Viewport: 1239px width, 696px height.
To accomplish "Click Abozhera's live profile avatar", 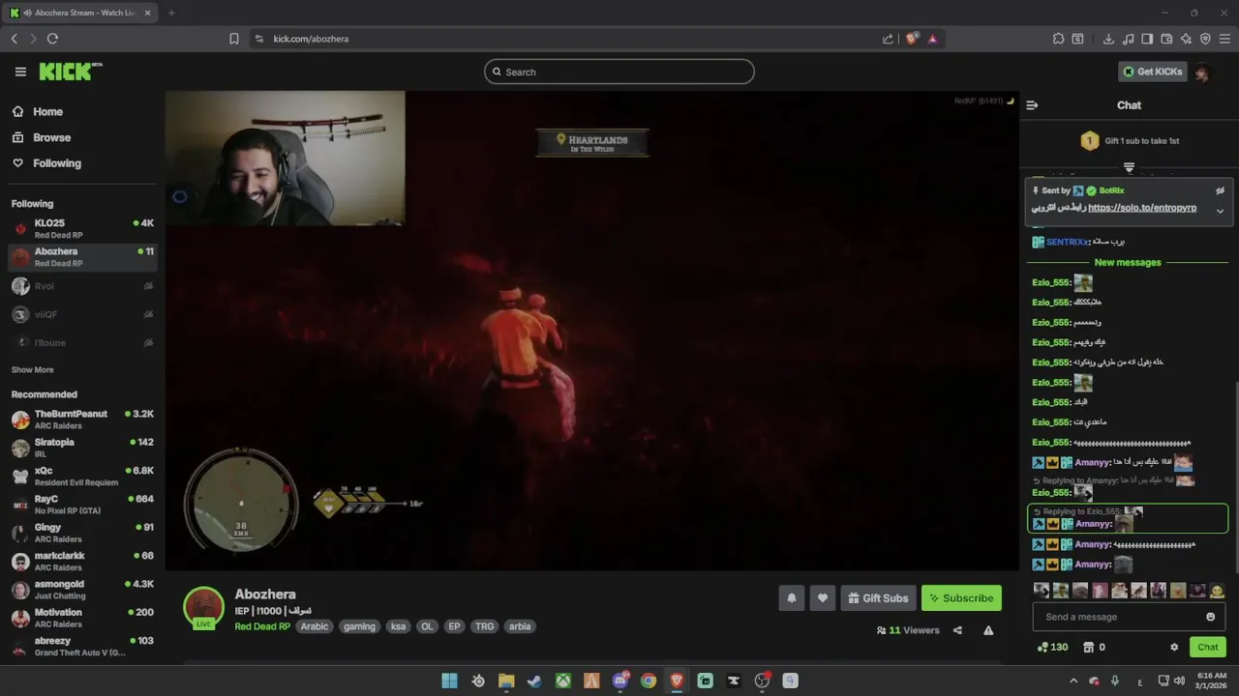I will [x=203, y=607].
